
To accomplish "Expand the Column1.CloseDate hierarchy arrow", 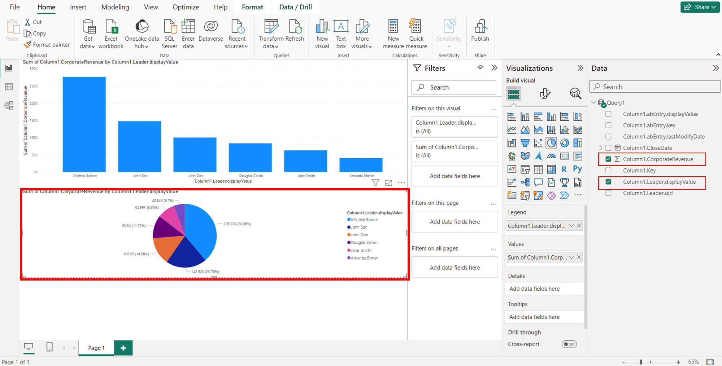I will [x=601, y=148].
